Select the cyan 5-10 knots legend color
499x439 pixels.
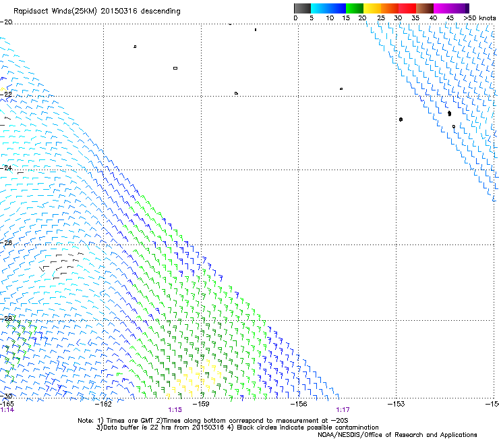(x=320, y=8)
